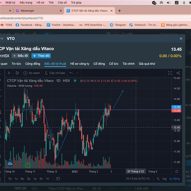Open the TCBS bookmark
191x191 pixels.
coord(6,25)
